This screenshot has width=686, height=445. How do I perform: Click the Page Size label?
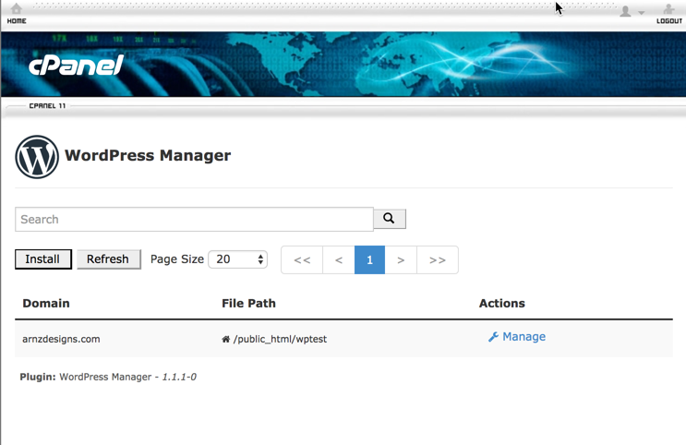(177, 259)
